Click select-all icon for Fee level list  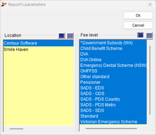pyautogui.click(x=140, y=35)
